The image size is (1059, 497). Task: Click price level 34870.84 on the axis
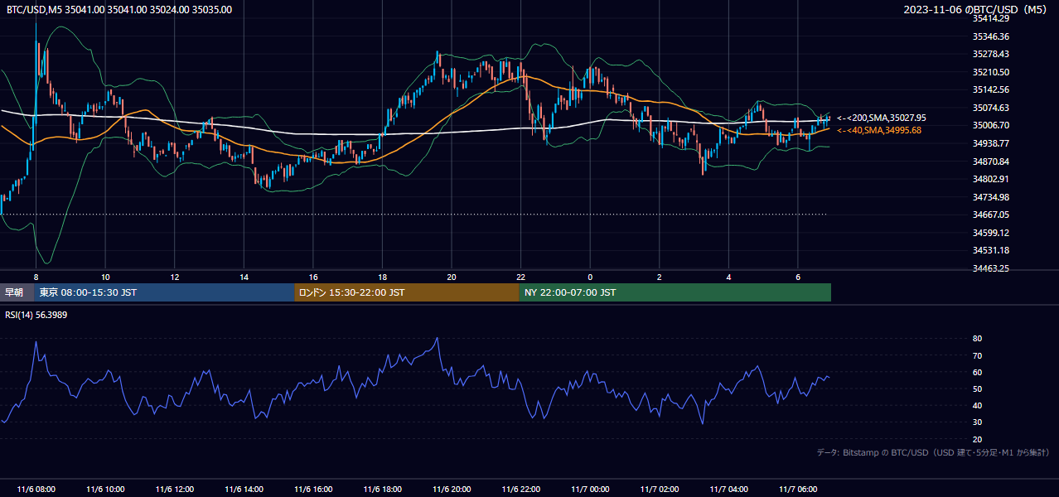tap(991, 161)
